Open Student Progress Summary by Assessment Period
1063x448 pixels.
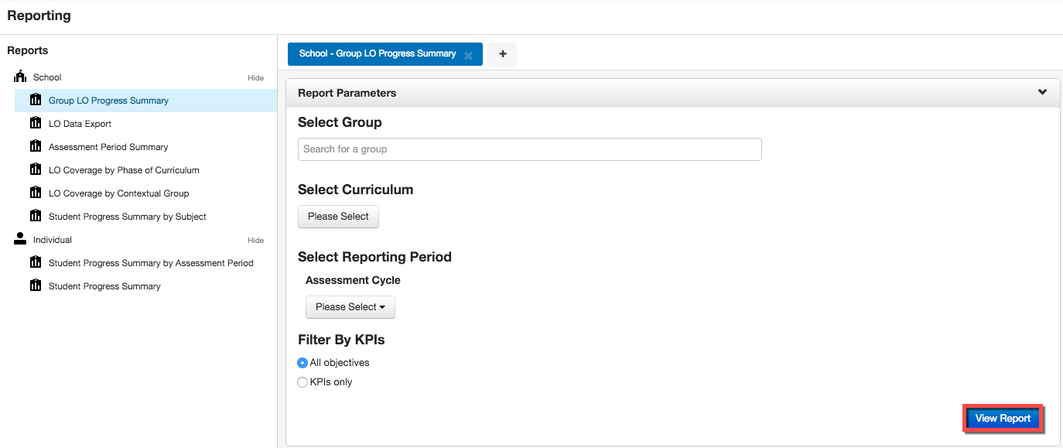coord(151,263)
